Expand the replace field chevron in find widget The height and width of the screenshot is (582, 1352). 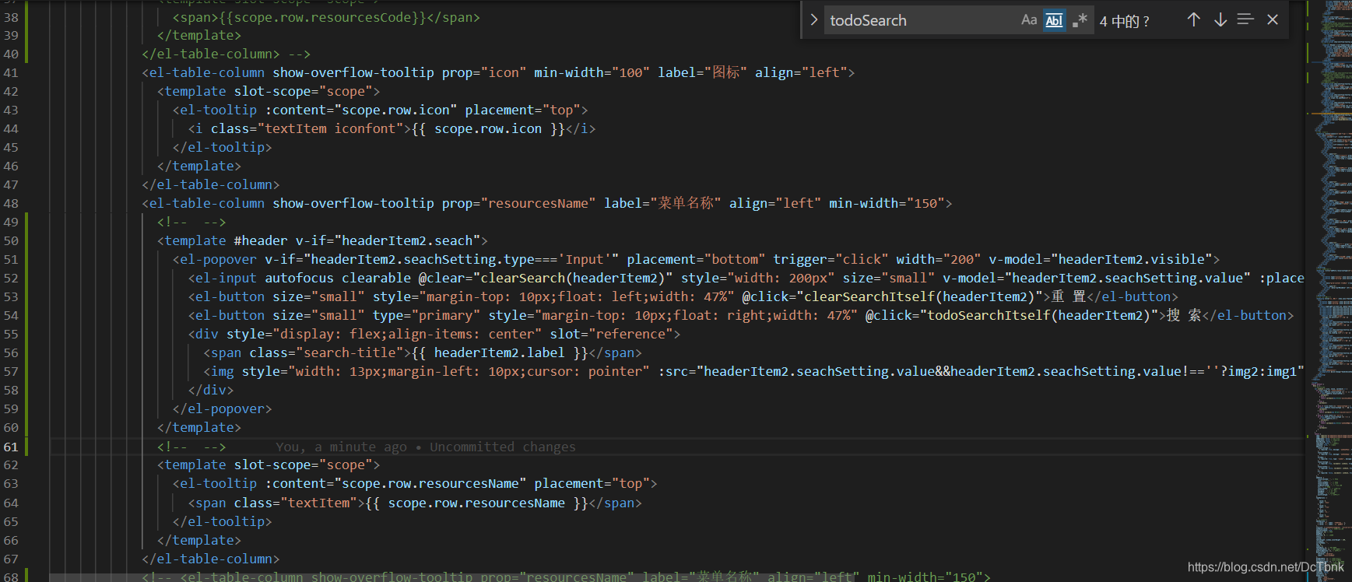click(814, 20)
